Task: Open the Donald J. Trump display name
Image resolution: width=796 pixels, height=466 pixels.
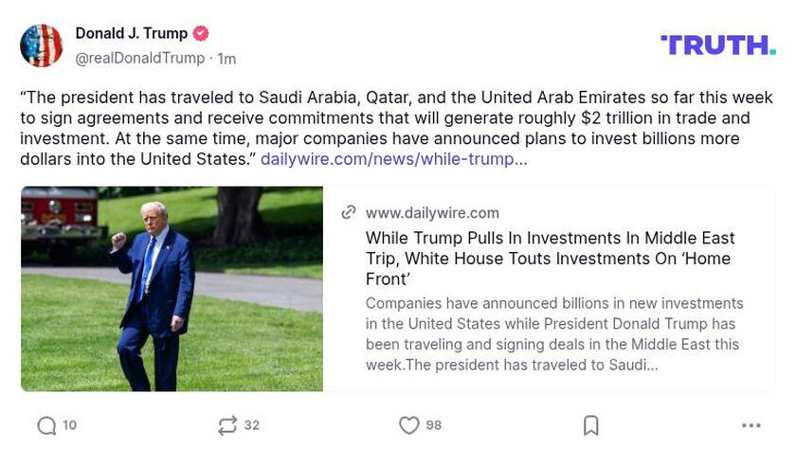Action: 131,33
